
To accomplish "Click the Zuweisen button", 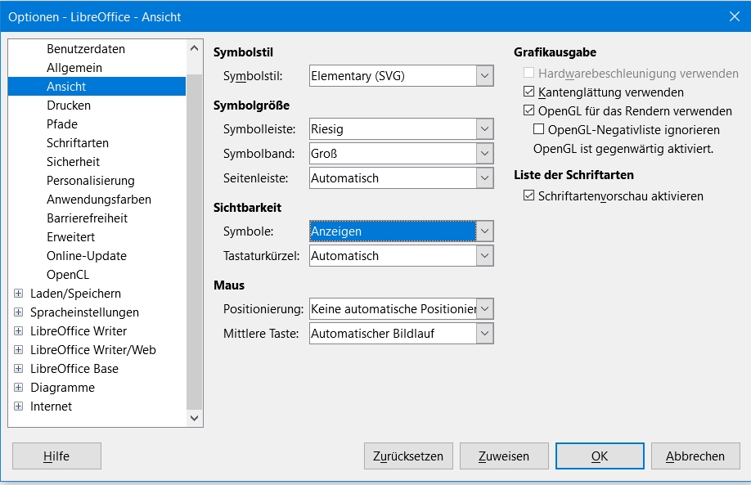I will pyautogui.click(x=504, y=456).
